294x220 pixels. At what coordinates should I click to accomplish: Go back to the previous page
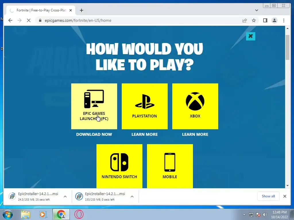[x=10, y=20]
